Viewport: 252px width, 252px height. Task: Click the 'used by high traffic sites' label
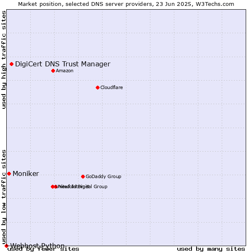(x=3, y=60)
